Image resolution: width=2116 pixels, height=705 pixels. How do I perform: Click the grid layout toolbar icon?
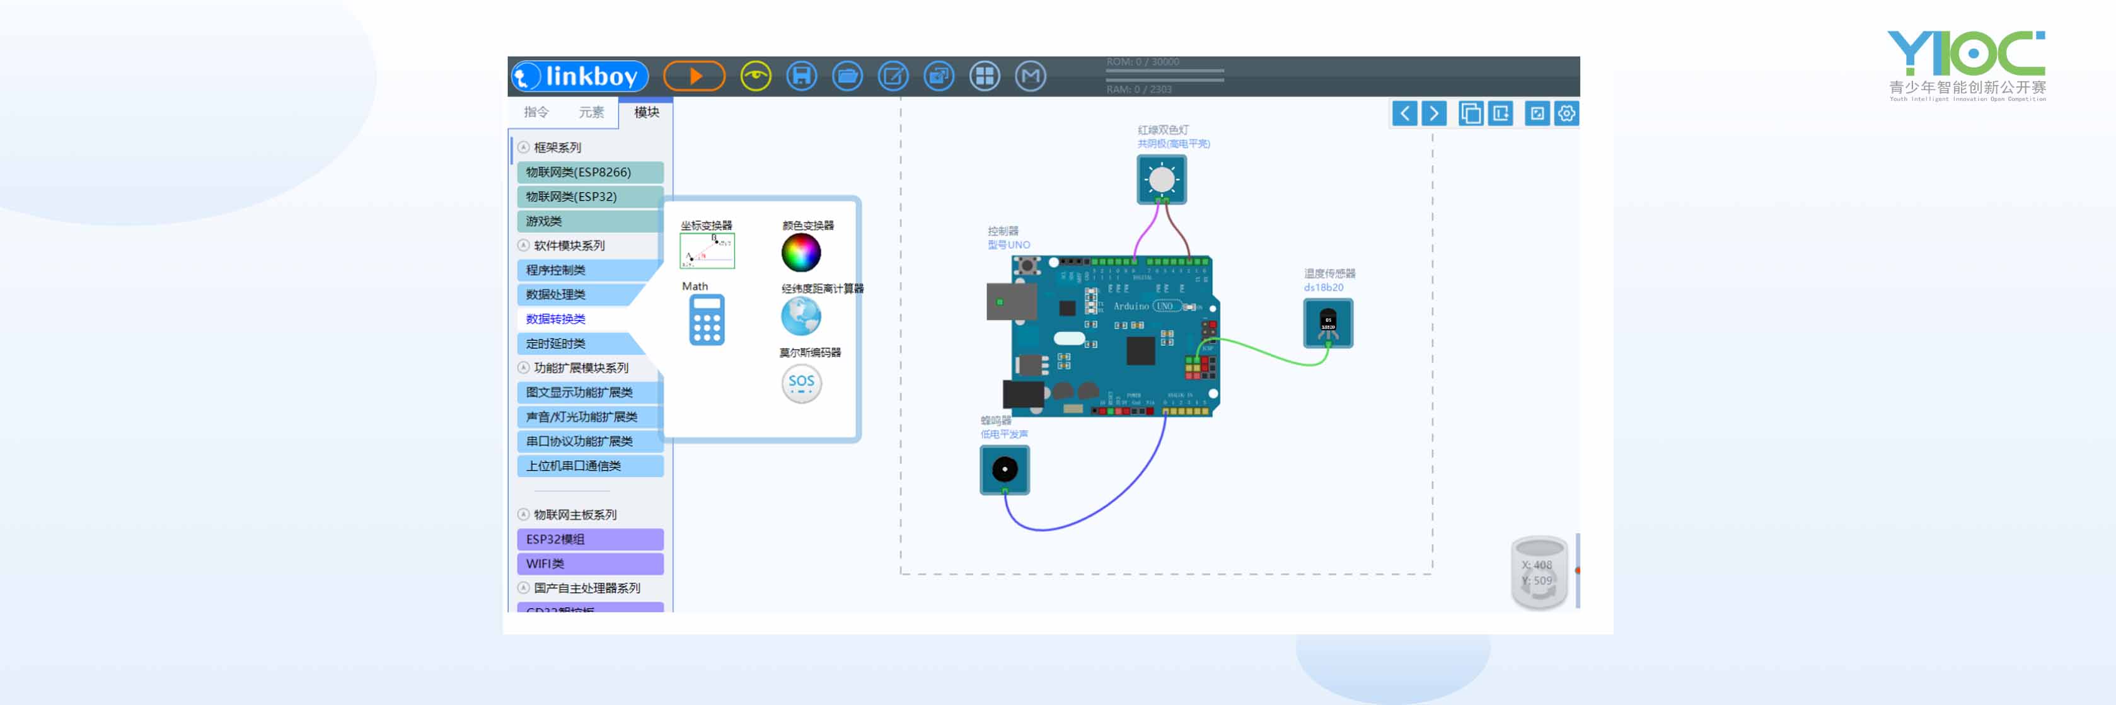(984, 76)
